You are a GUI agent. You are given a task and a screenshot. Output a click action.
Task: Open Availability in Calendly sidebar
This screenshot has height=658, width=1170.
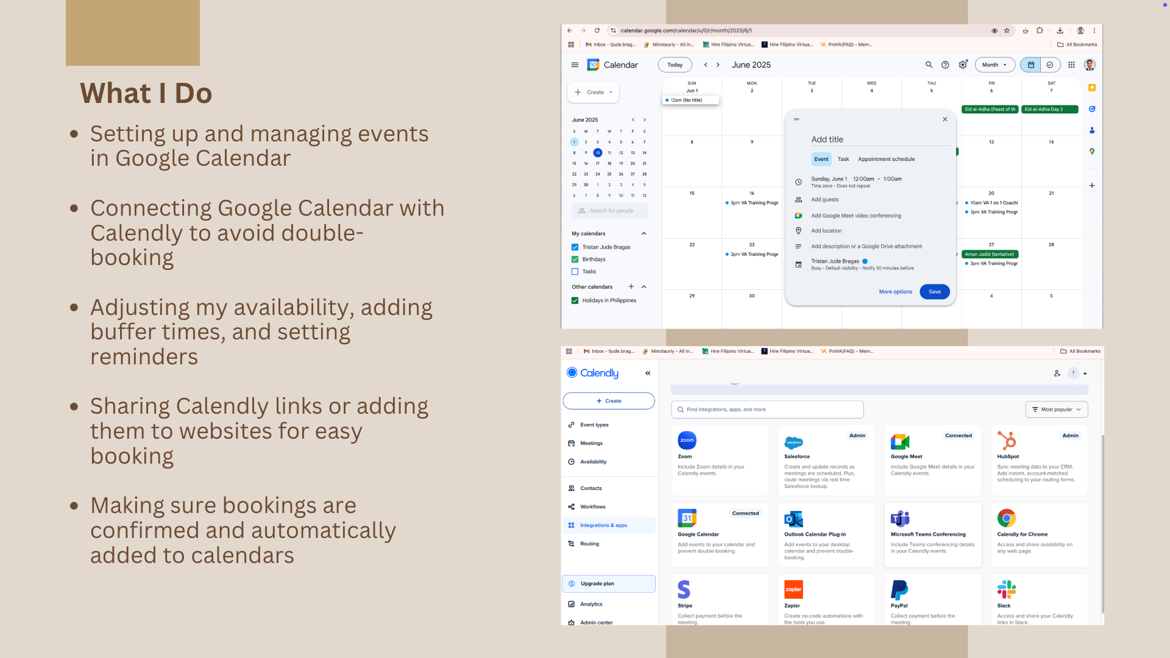(593, 462)
